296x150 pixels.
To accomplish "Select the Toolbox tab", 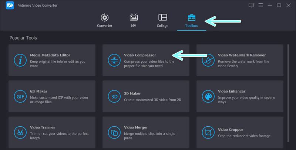I will 192,20.
